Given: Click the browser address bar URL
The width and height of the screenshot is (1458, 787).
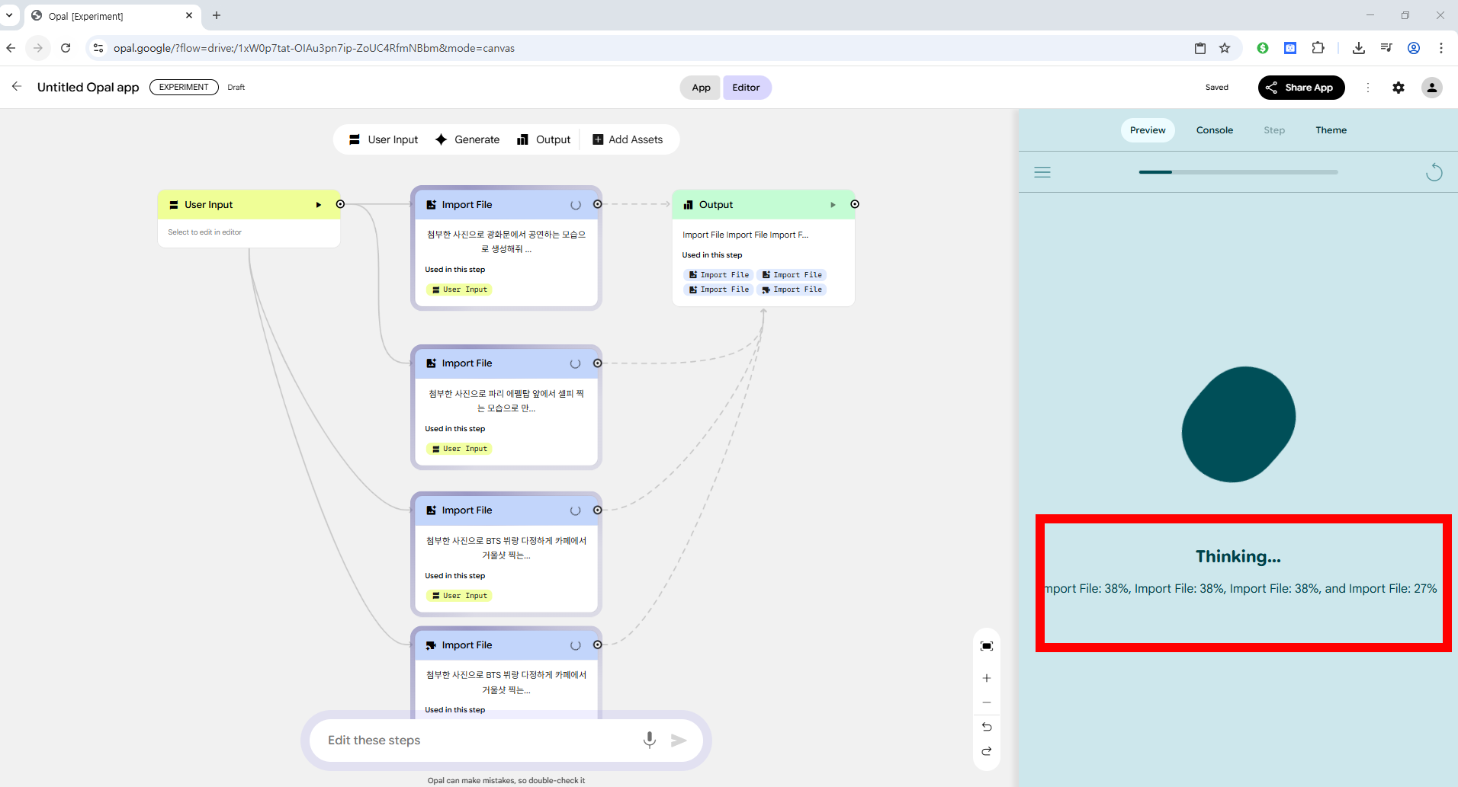Looking at the screenshot, I should 314,48.
